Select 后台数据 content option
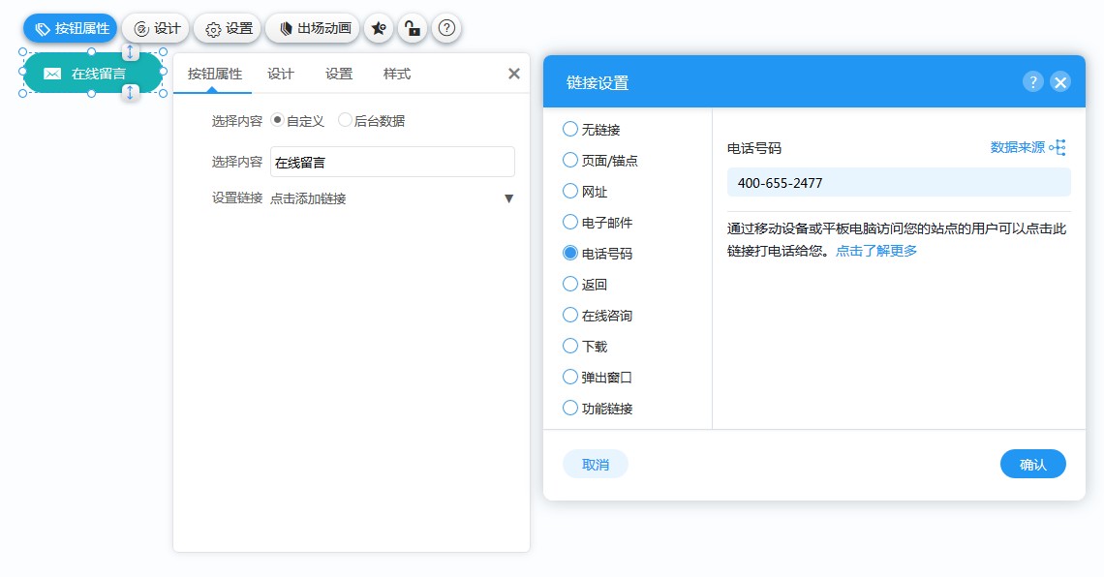The image size is (1104, 577). (x=345, y=121)
